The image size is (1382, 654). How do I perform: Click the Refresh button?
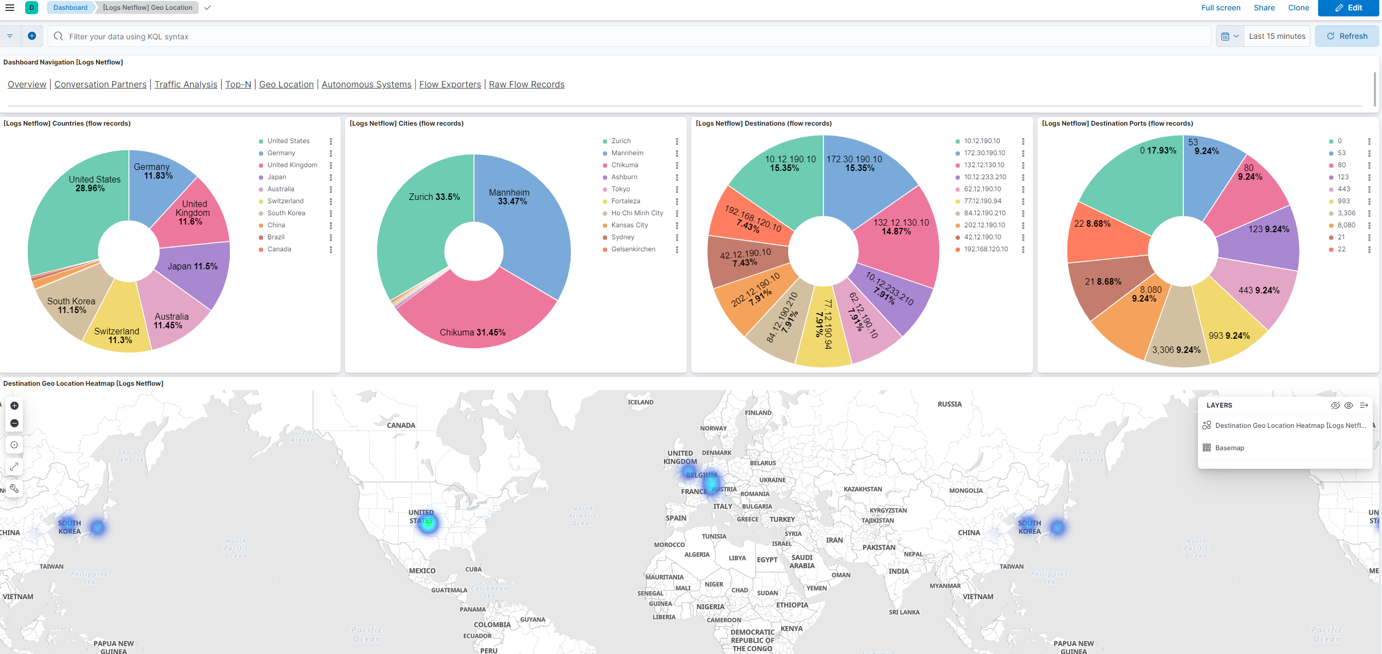(1347, 36)
